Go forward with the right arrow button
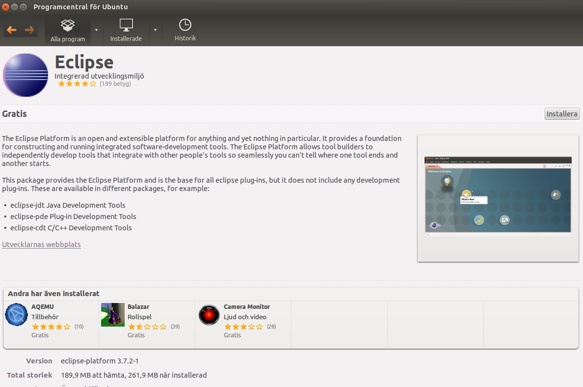583x387 pixels. click(29, 30)
